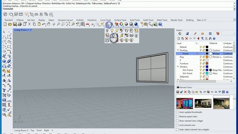Select the Defpoints layer row

point(204,77)
